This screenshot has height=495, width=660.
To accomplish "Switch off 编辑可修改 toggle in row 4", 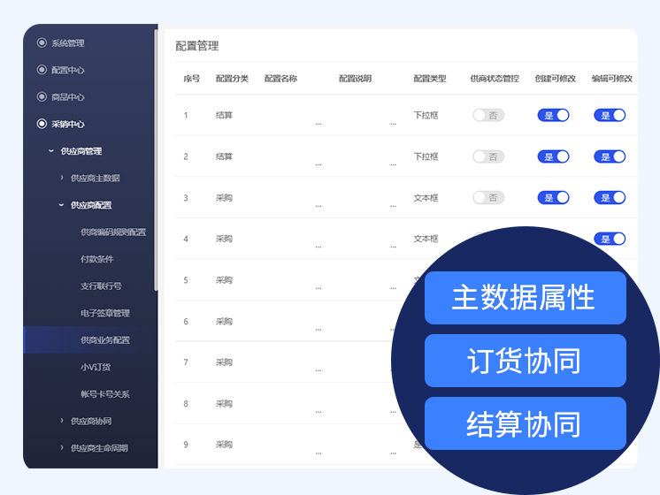I will tap(609, 239).
